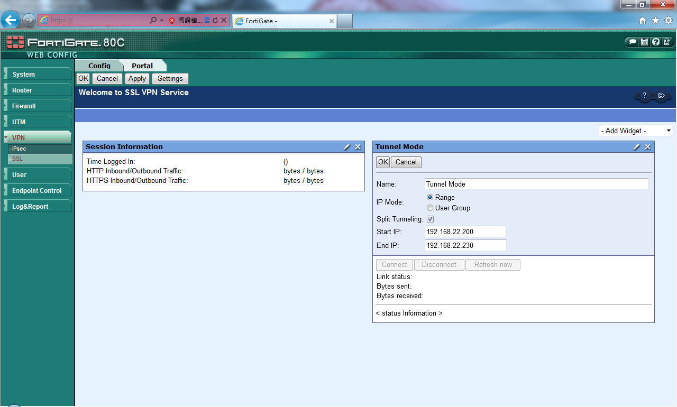677x407 pixels.
Task: Open the SSL VPN submenu item
Action: coord(40,159)
